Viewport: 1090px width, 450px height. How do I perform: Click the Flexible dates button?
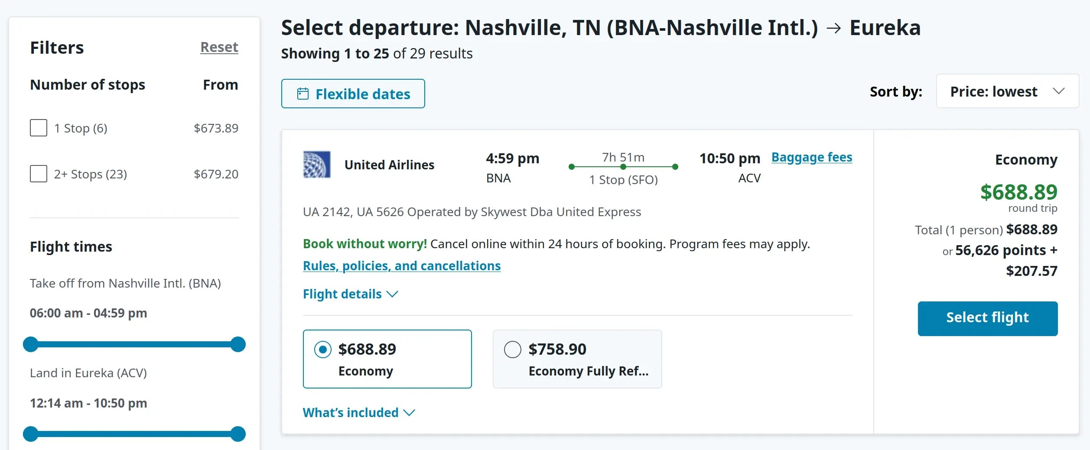tap(353, 94)
